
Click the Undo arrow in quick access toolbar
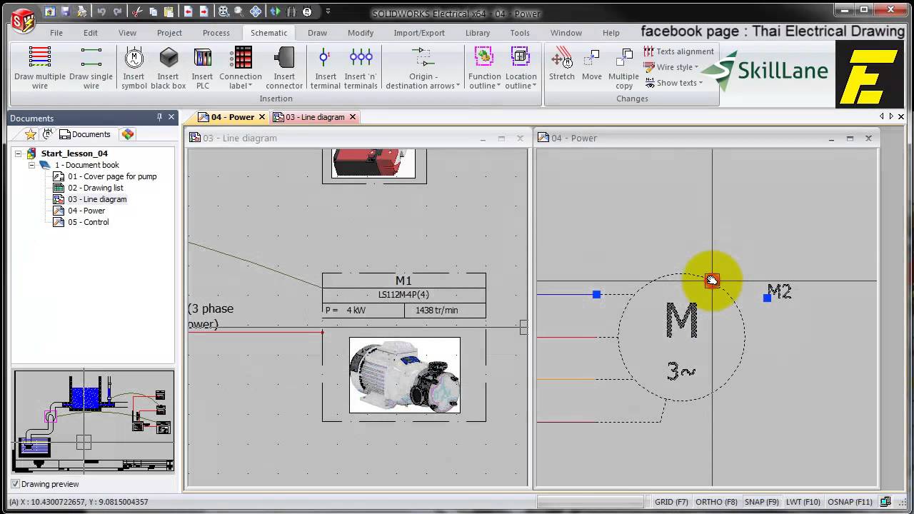(101, 11)
